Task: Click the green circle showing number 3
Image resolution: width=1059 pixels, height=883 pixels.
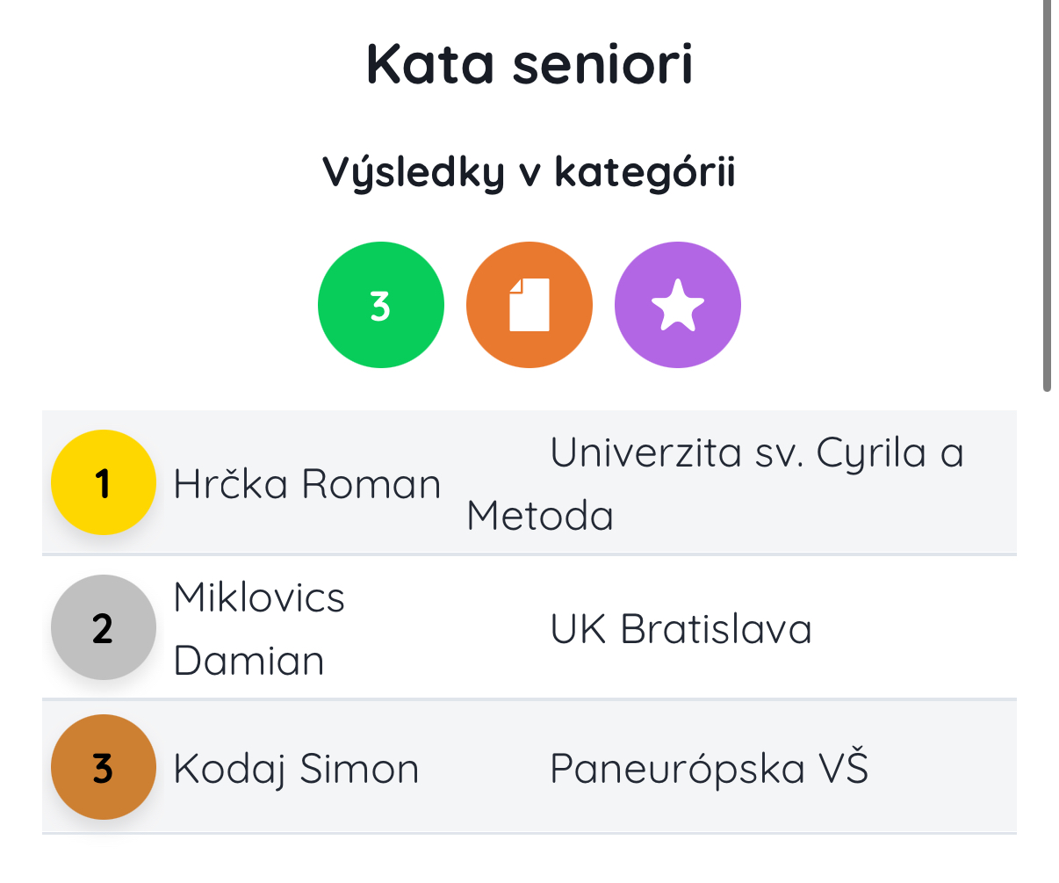Action: point(380,305)
